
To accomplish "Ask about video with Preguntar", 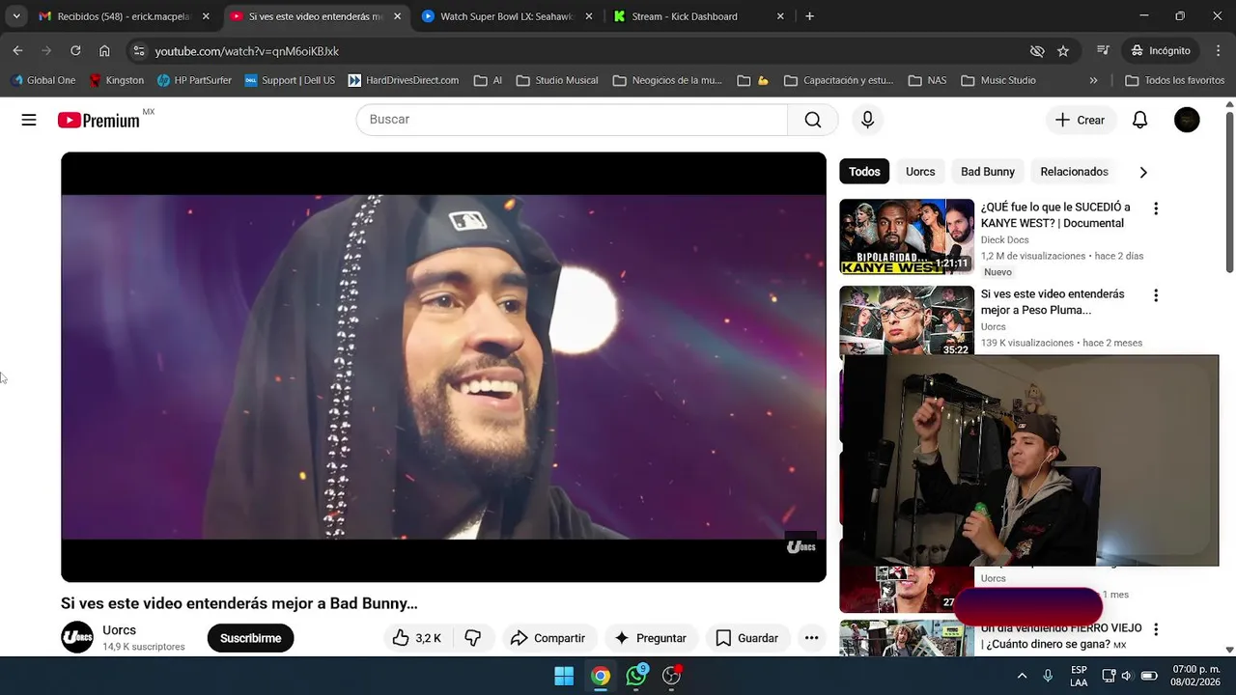I will click(650, 638).
